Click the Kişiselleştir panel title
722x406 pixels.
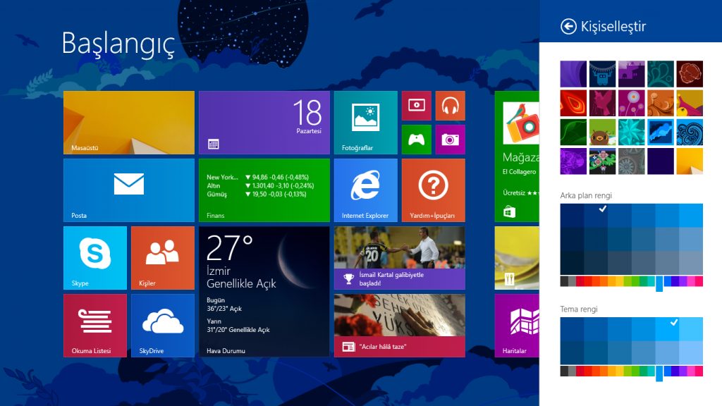pyautogui.click(x=613, y=26)
